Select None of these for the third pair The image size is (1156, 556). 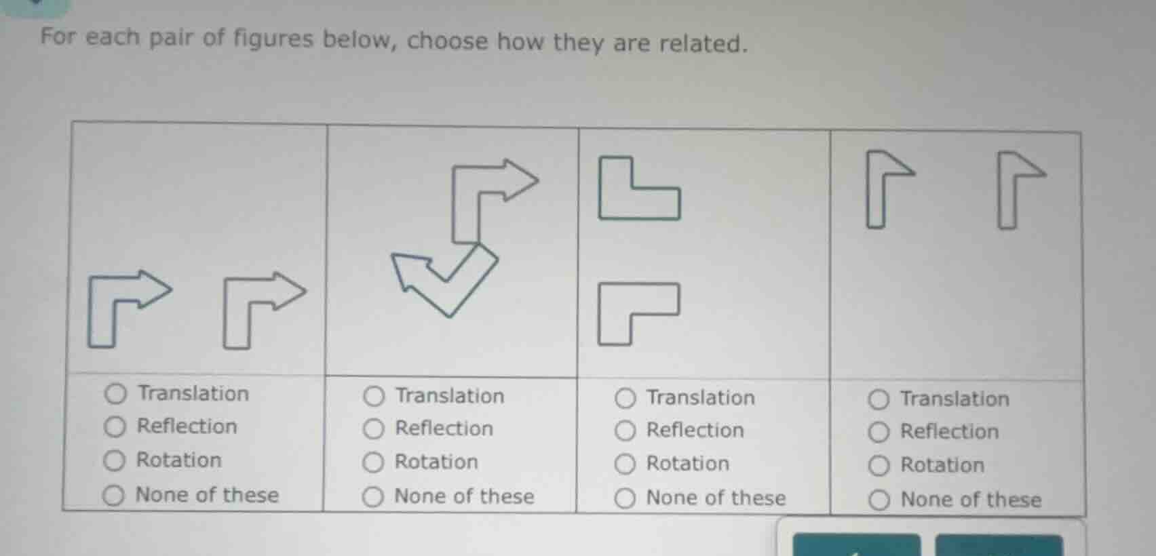tap(626, 498)
